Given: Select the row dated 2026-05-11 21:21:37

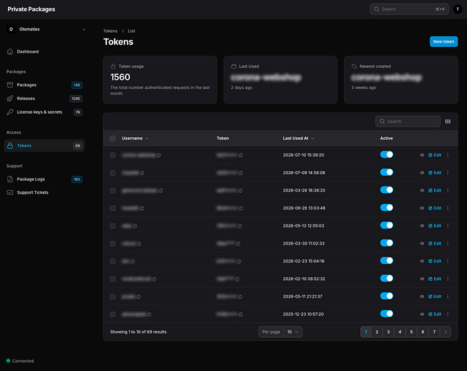Looking at the screenshot, I should point(113,296).
